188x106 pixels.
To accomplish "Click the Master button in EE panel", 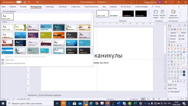I will click(x=182, y=33).
